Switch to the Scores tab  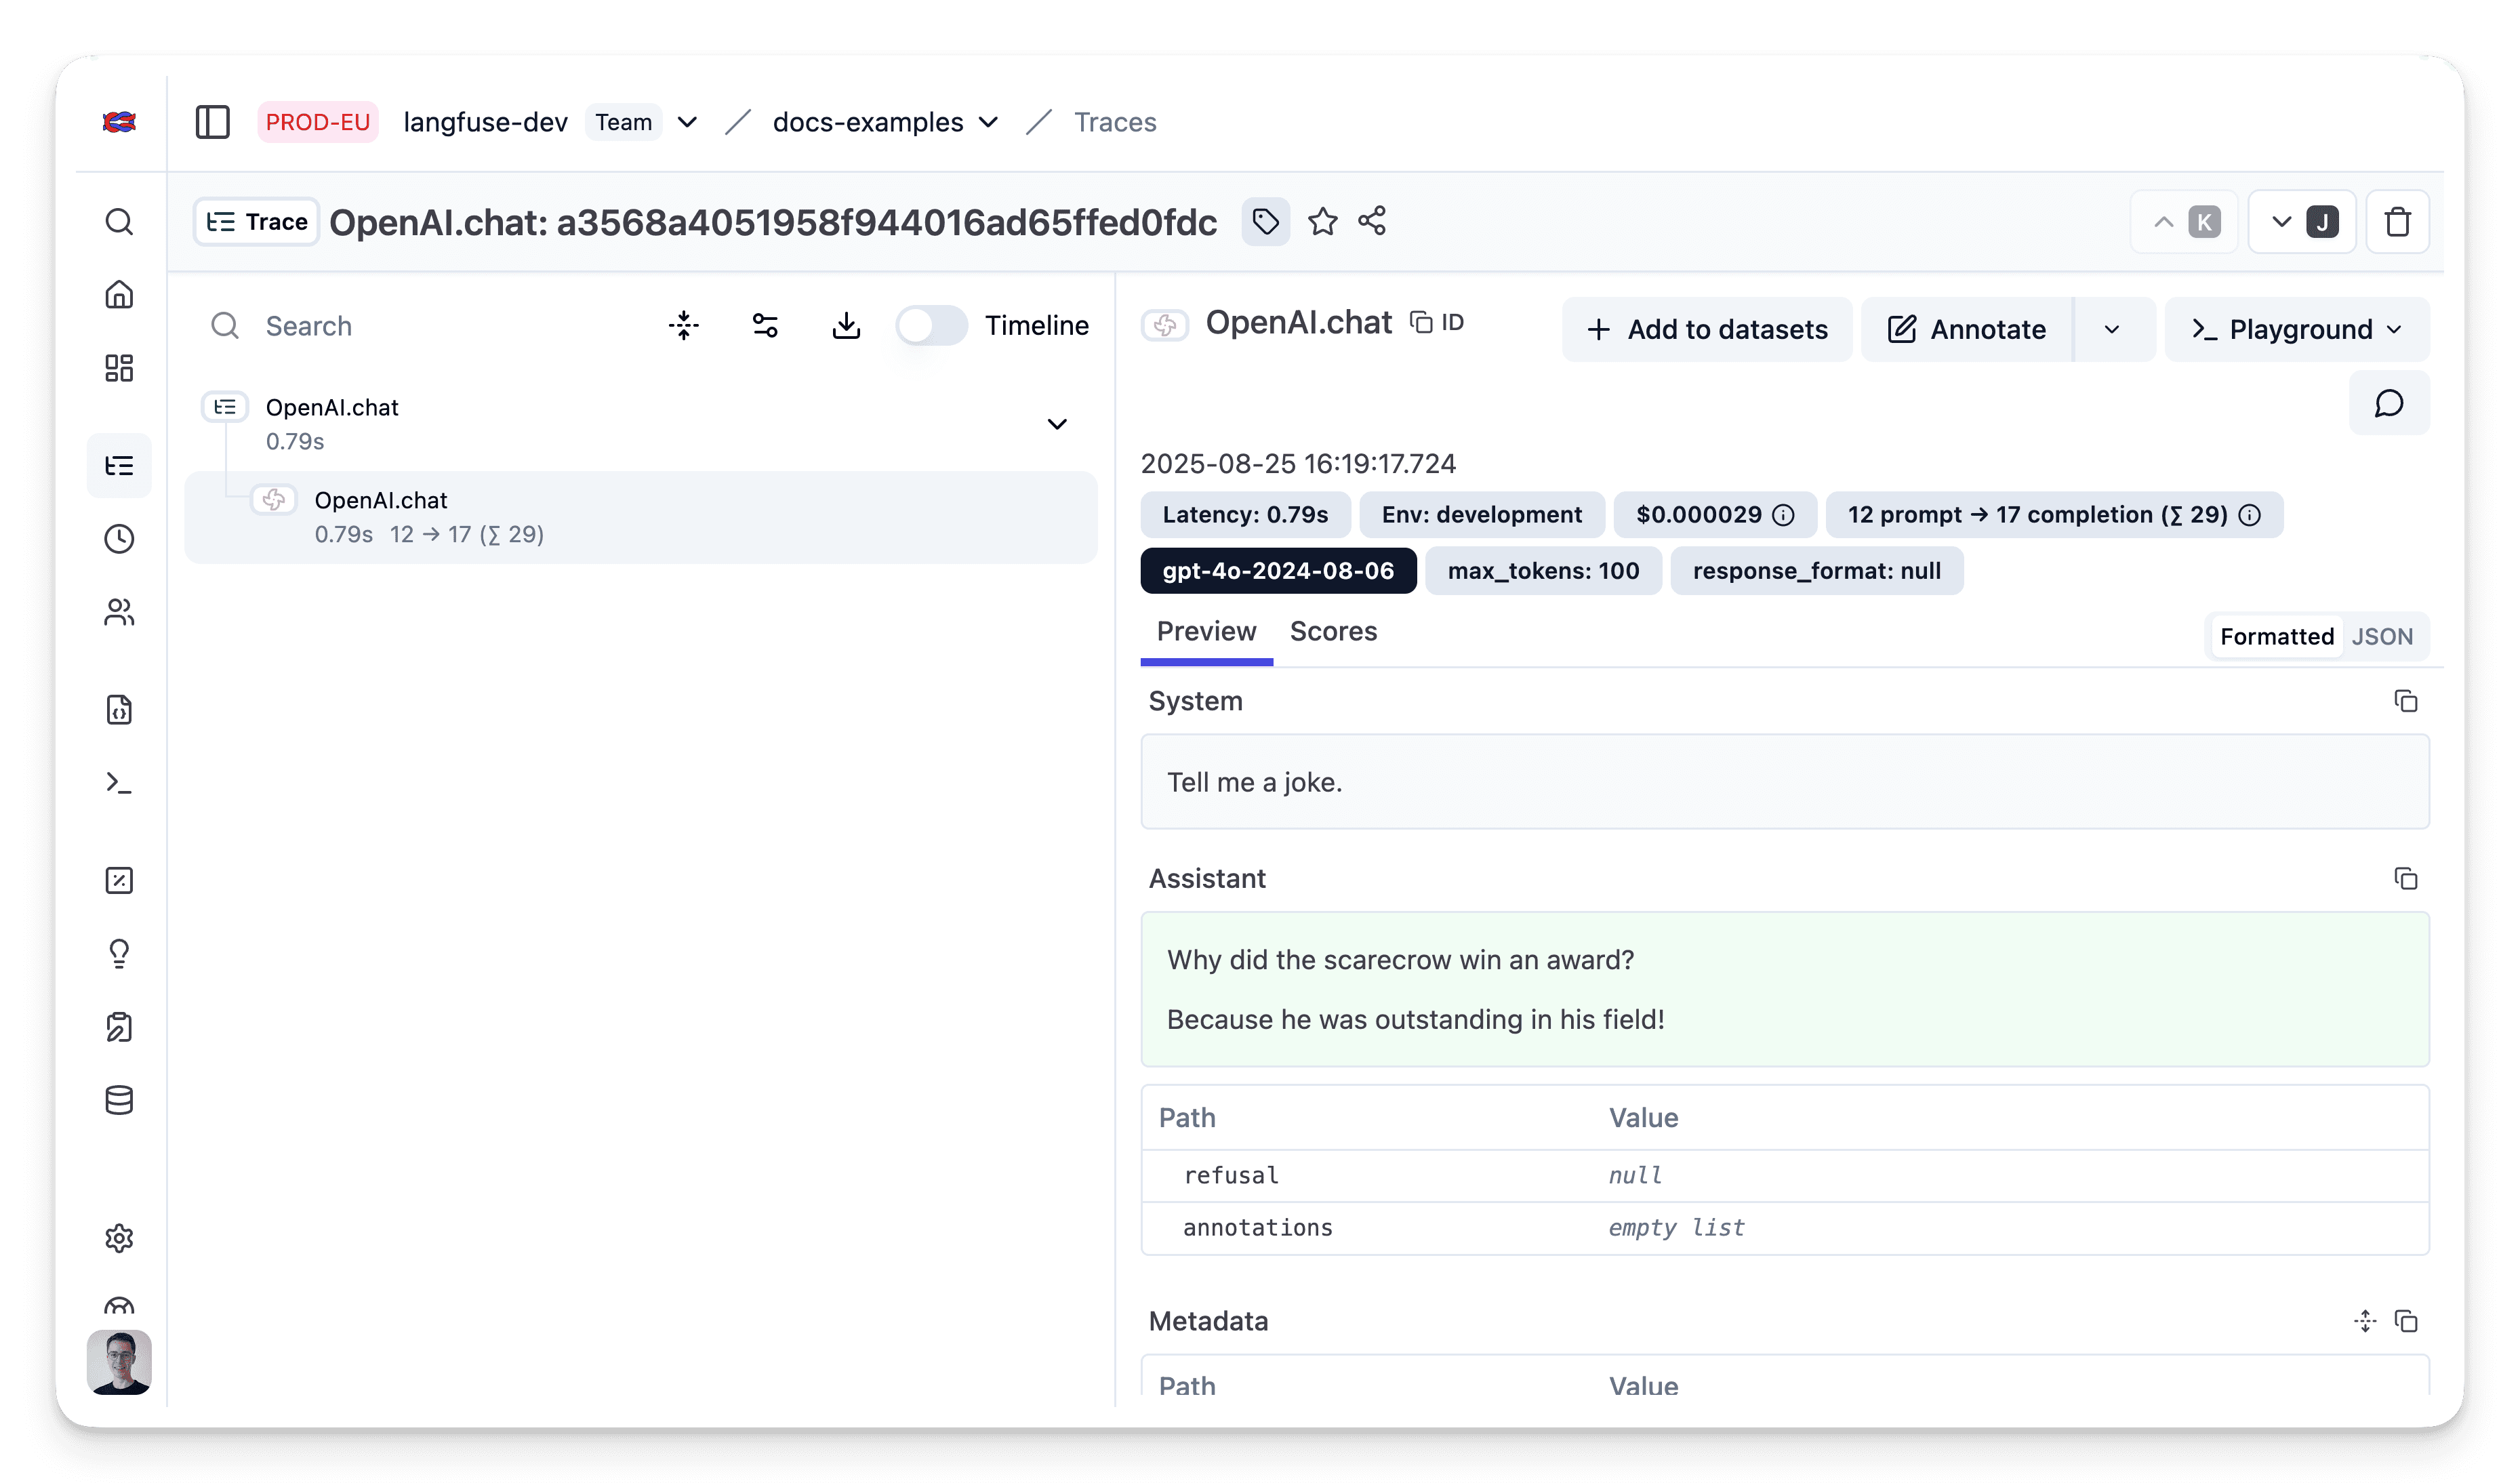(x=1333, y=632)
